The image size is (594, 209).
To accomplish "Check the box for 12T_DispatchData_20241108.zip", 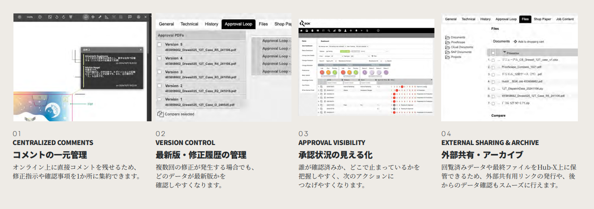I will click(493, 89).
